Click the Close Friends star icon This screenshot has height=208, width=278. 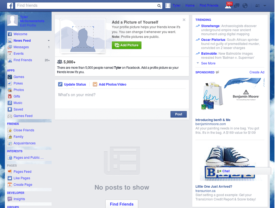(x=10, y=130)
